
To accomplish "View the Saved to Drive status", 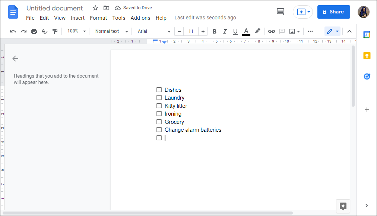I will [133, 8].
